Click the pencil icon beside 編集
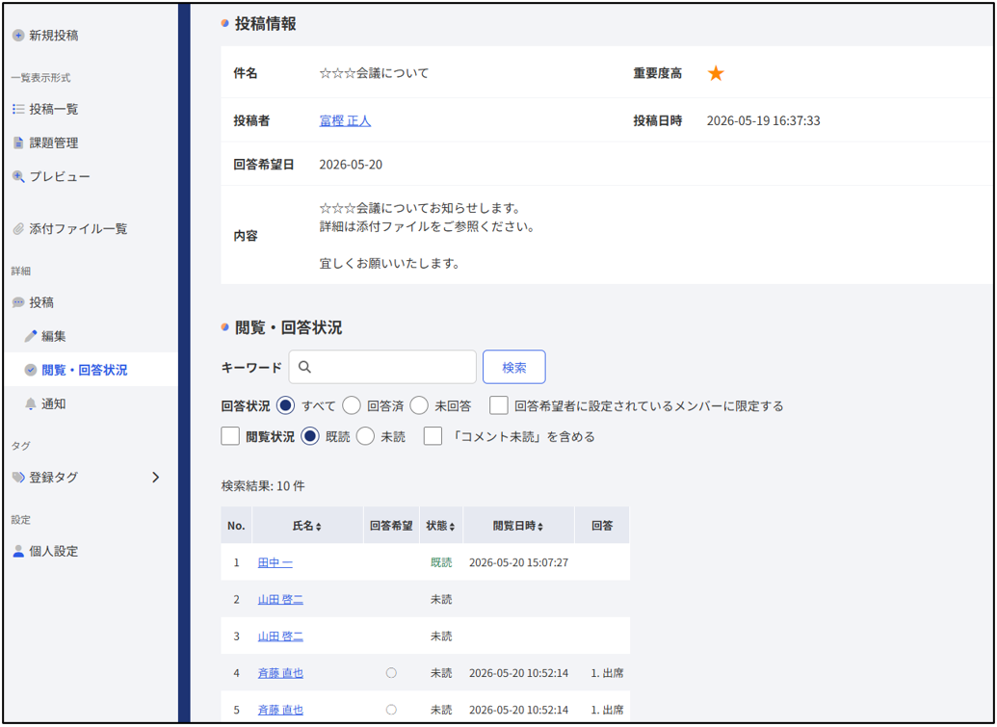Viewport: 997px width, 727px height. coord(31,336)
